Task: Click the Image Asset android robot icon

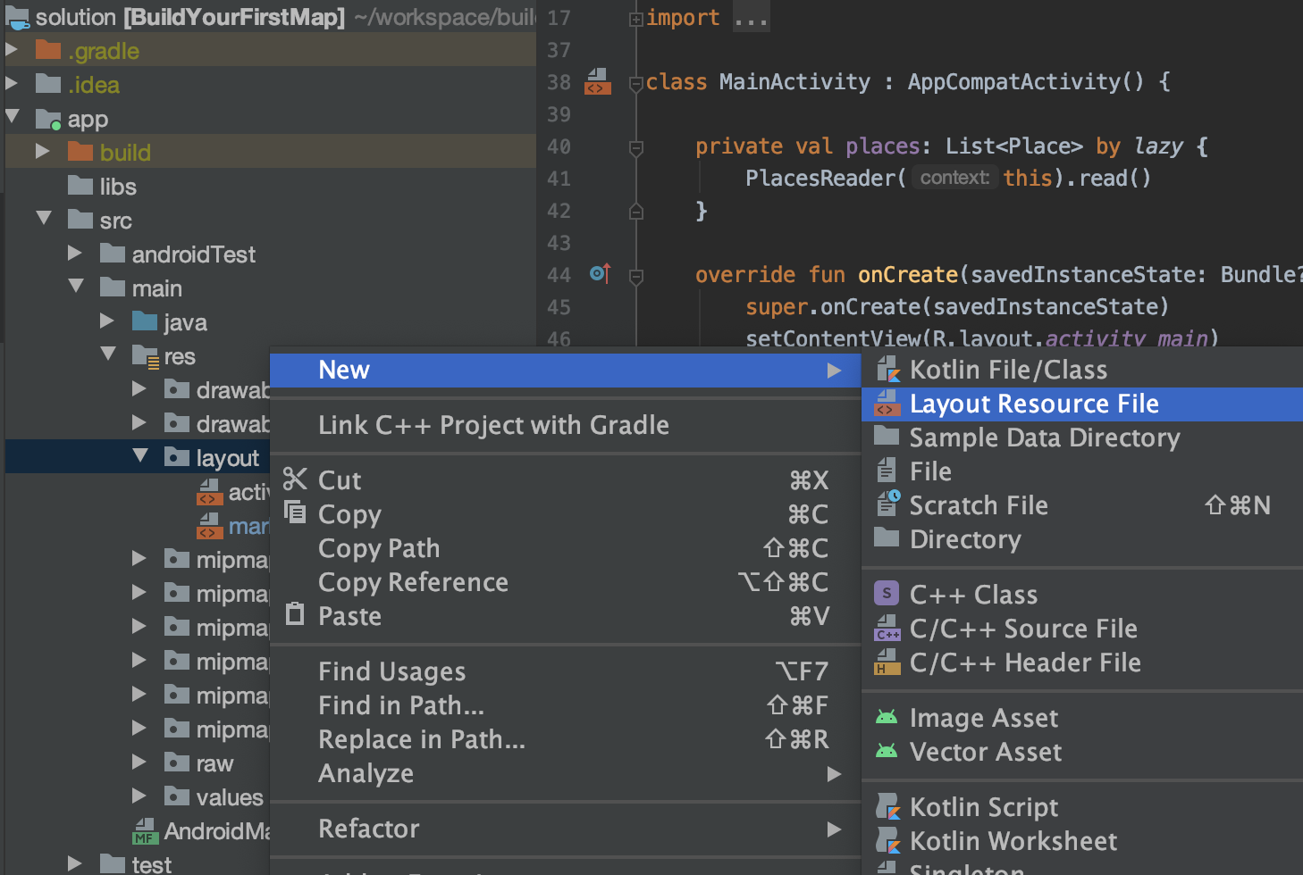Action: point(887,717)
